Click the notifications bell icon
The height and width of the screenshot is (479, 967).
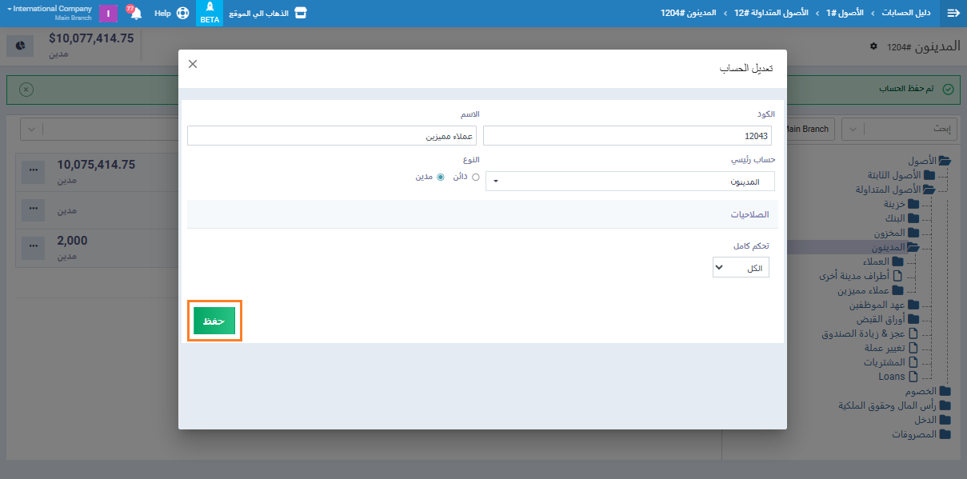click(x=135, y=14)
